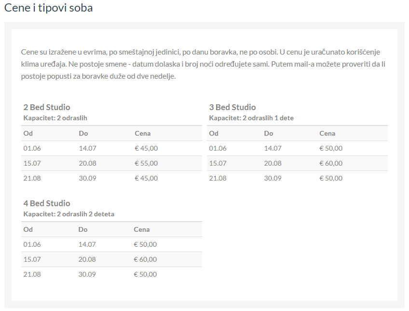Click € 60,00 price in 3 Bed Studio table

click(x=331, y=163)
